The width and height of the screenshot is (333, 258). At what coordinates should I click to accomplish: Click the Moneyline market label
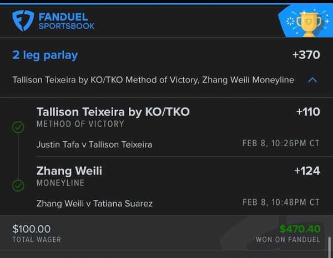60,183
